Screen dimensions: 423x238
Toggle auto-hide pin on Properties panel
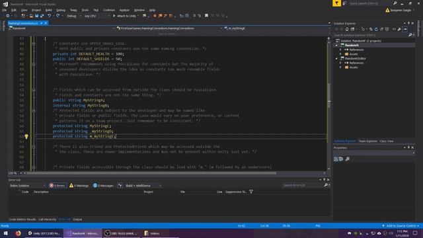408,147
